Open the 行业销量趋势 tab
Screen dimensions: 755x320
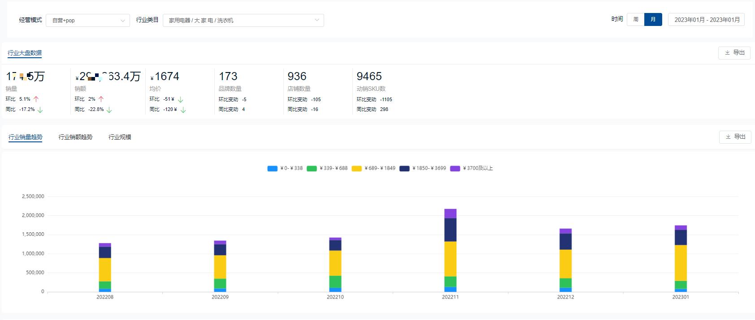coord(26,137)
